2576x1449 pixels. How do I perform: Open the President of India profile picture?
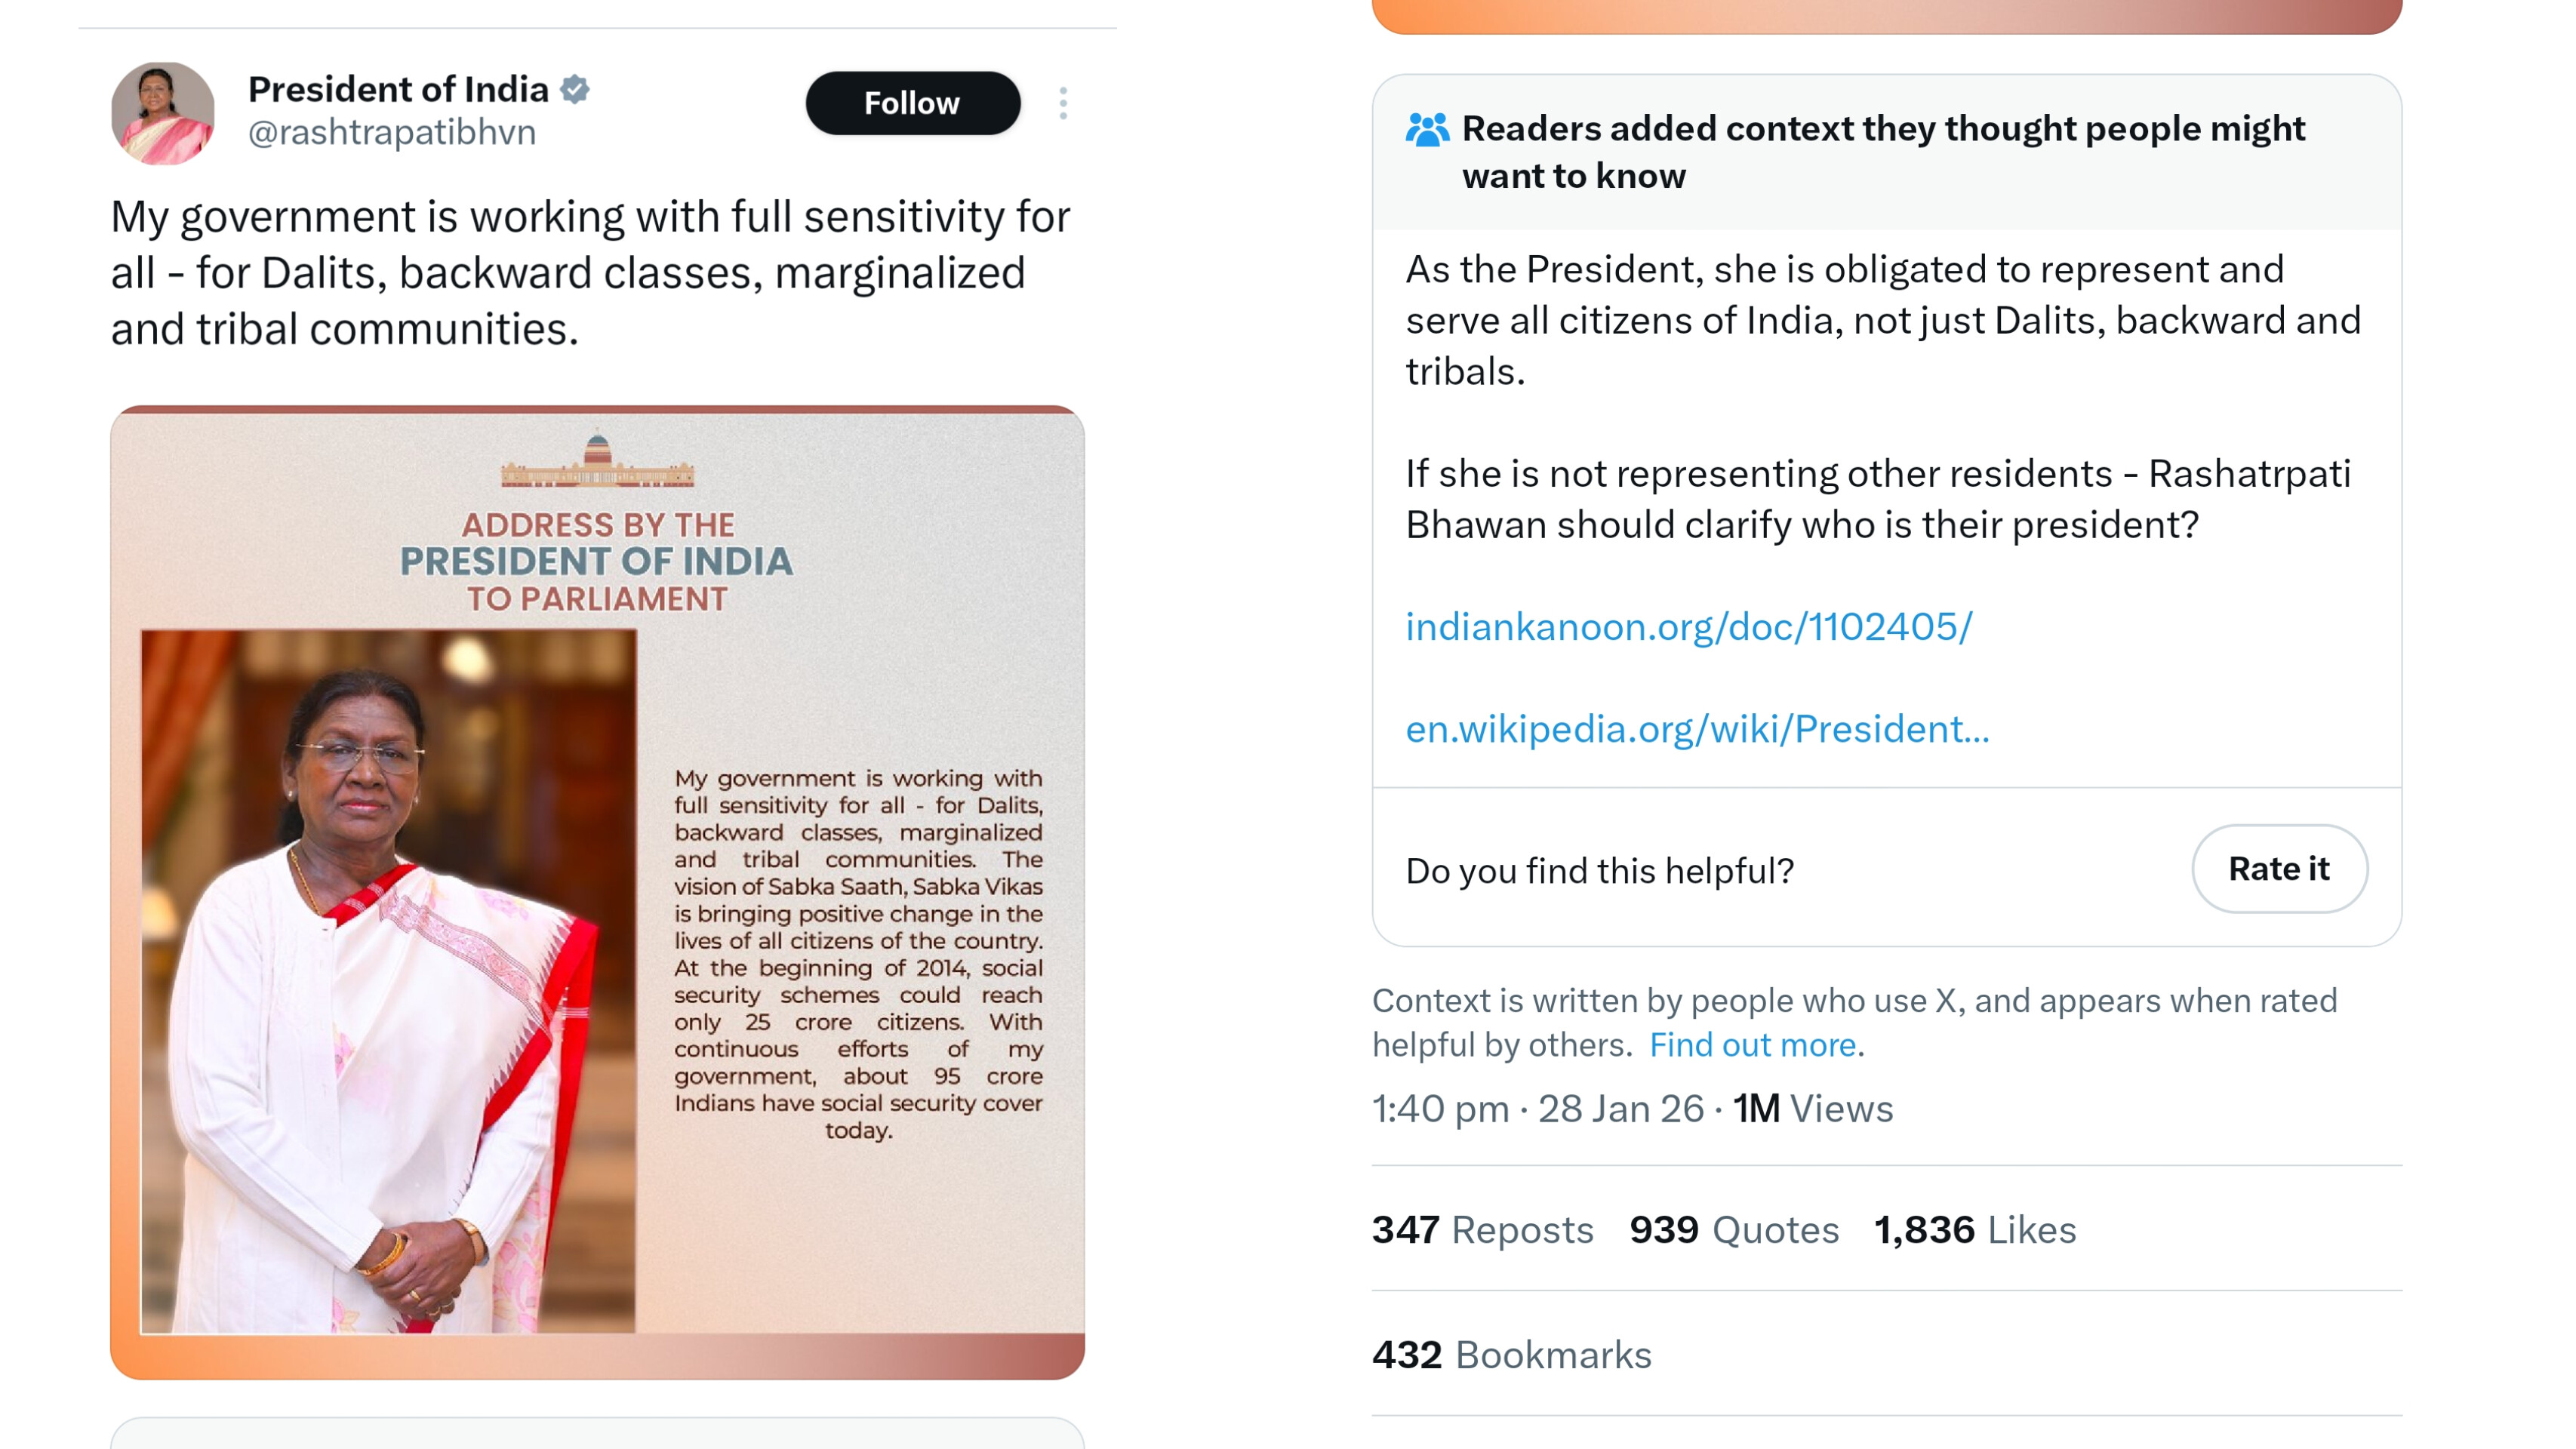click(162, 113)
